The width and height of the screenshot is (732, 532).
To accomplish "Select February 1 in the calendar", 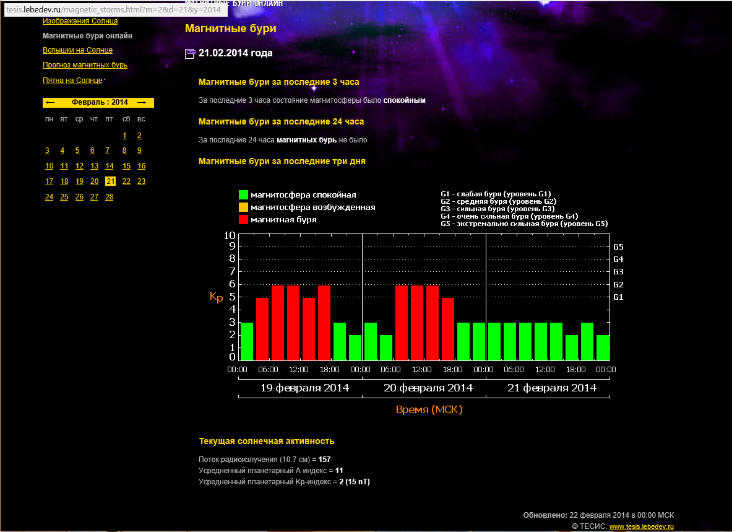I will click(x=124, y=136).
